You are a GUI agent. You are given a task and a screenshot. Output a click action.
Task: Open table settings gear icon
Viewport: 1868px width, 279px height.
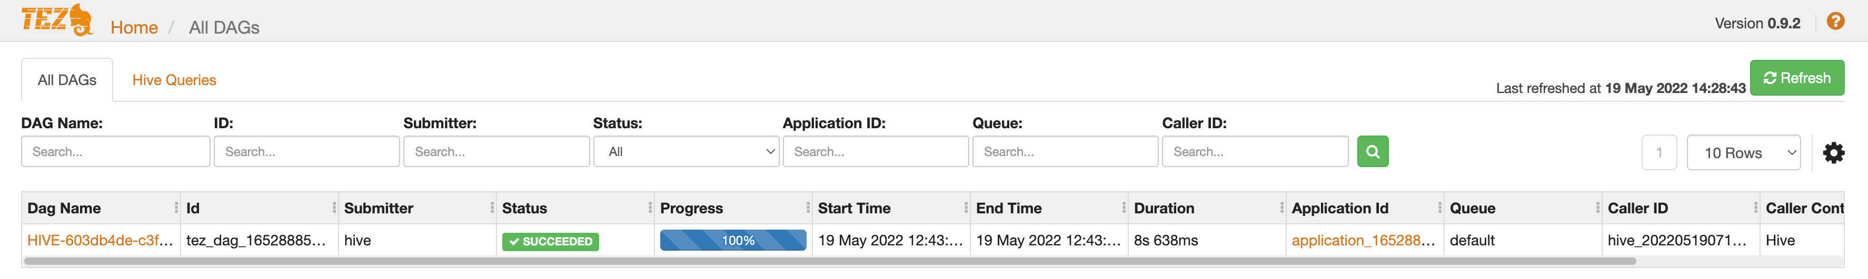pos(1833,153)
